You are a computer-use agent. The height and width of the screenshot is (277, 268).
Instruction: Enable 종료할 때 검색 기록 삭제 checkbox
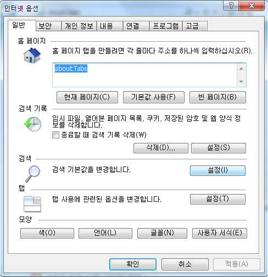(55, 135)
